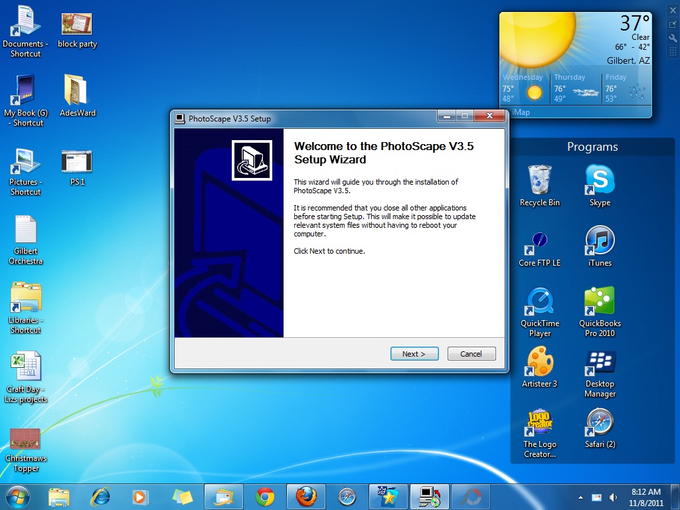Launch Safari from the taskbar
Screen dimensions: 680x510
347,497
